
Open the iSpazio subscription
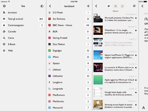(69, 63)
